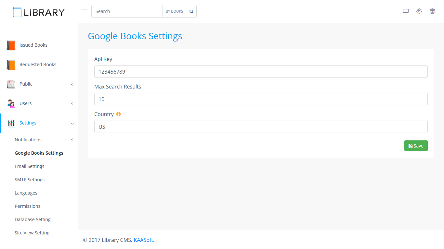Click the Country info tooltip icon
444x249 pixels.
pyautogui.click(x=118, y=114)
